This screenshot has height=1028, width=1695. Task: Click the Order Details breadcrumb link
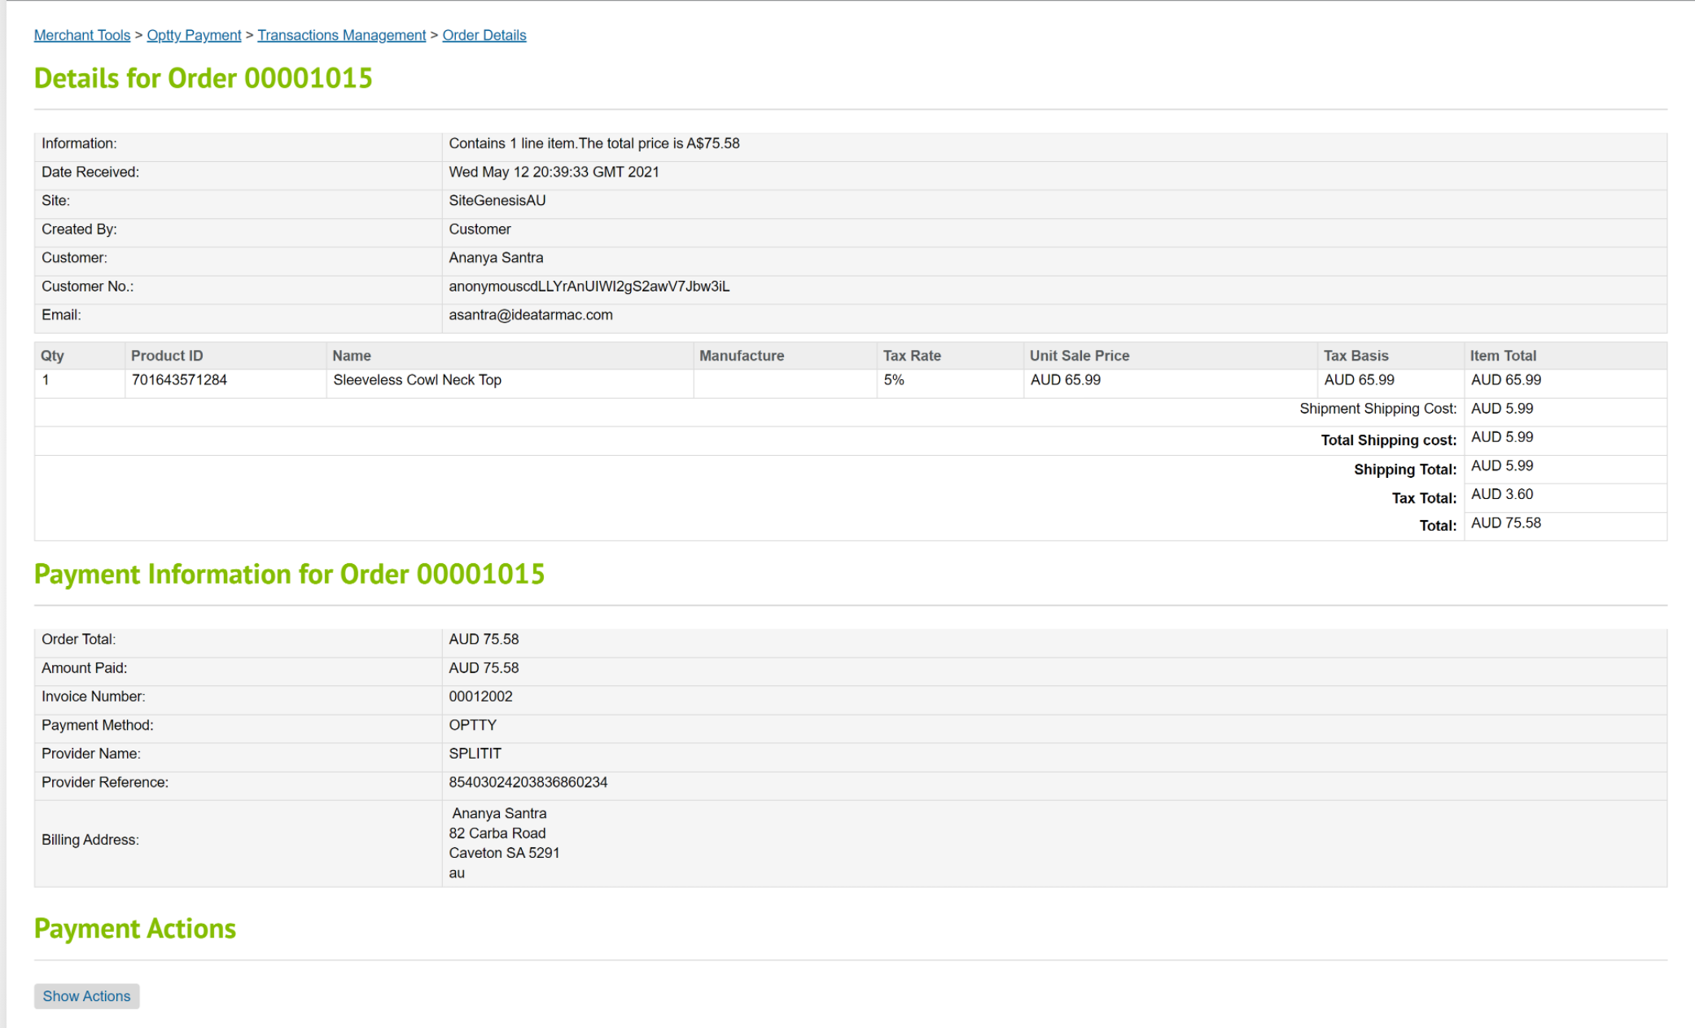(x=484, y=35)
